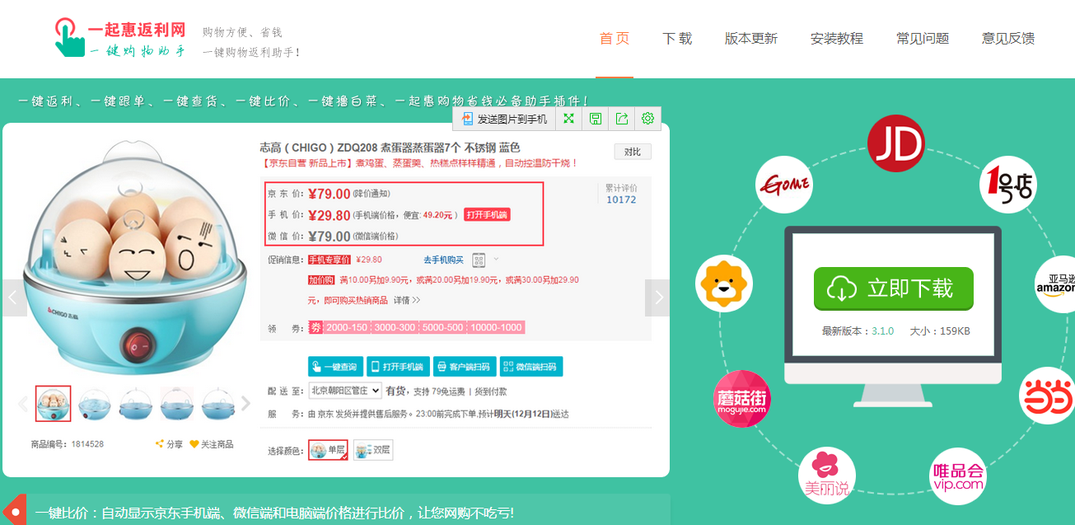1075x525 pixels.
Task: Click the green save disk icon
Action: point(595,119)
